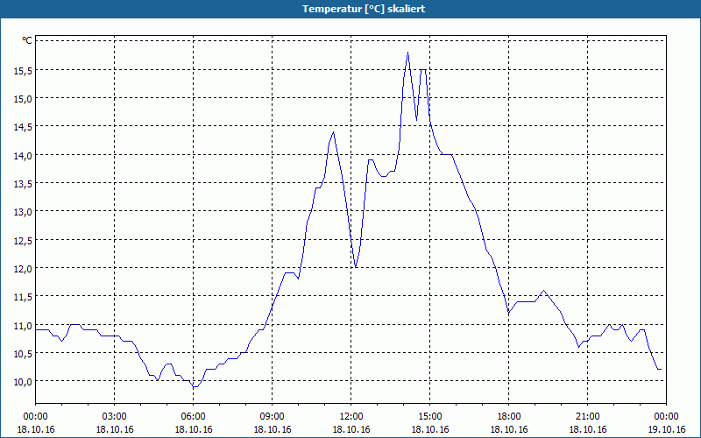
Task: Click the chart title 'Temperatur [°C] skaliert'
Action: coord(364,9)
